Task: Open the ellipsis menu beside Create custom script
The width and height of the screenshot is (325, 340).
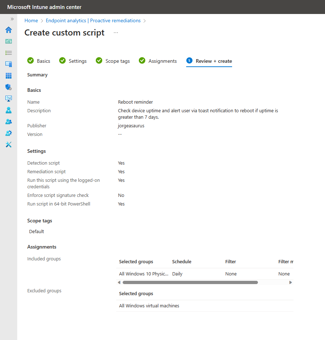Action: click(116, 33)
